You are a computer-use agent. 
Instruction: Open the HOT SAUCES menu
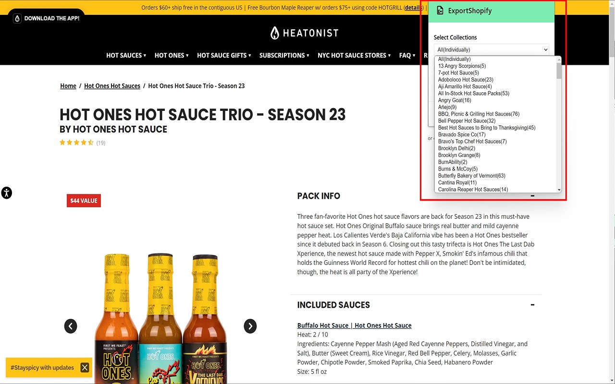[x=126, y=55]
